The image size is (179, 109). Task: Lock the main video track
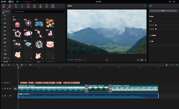coord(5,88)
